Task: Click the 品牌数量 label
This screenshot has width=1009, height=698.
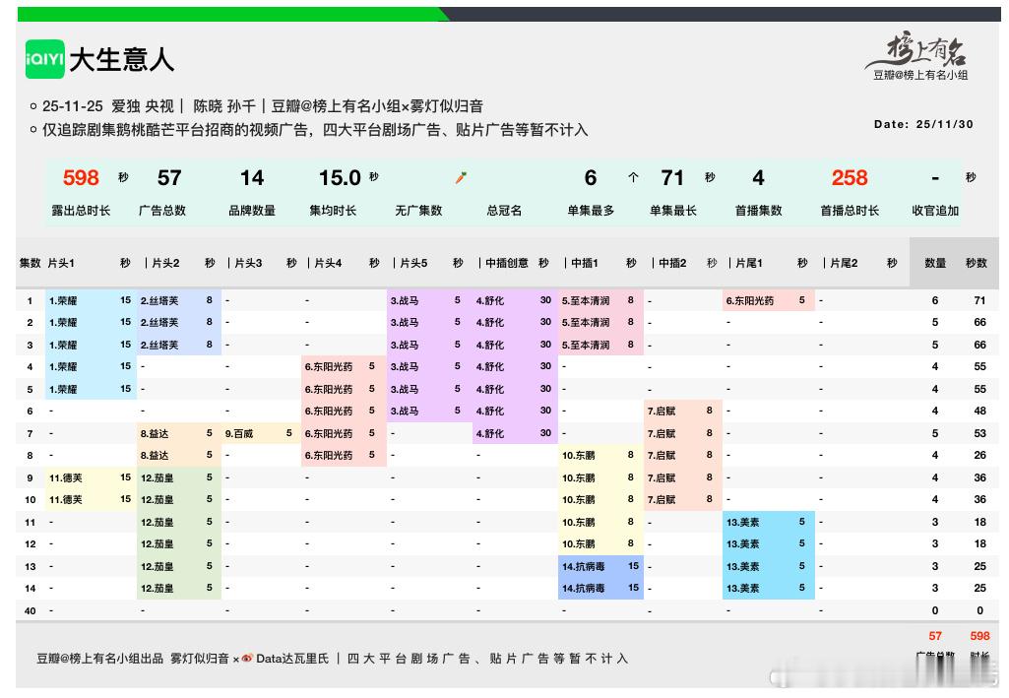Action: [252, 211]
